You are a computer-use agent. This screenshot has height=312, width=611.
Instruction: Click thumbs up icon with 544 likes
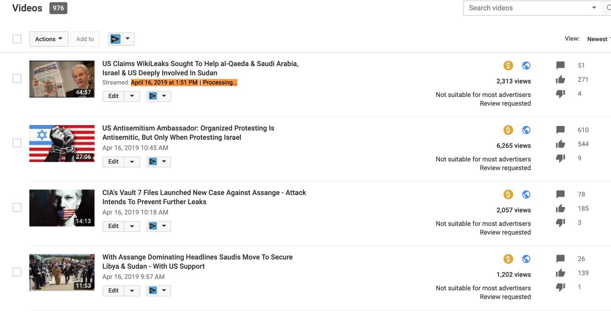561,144
